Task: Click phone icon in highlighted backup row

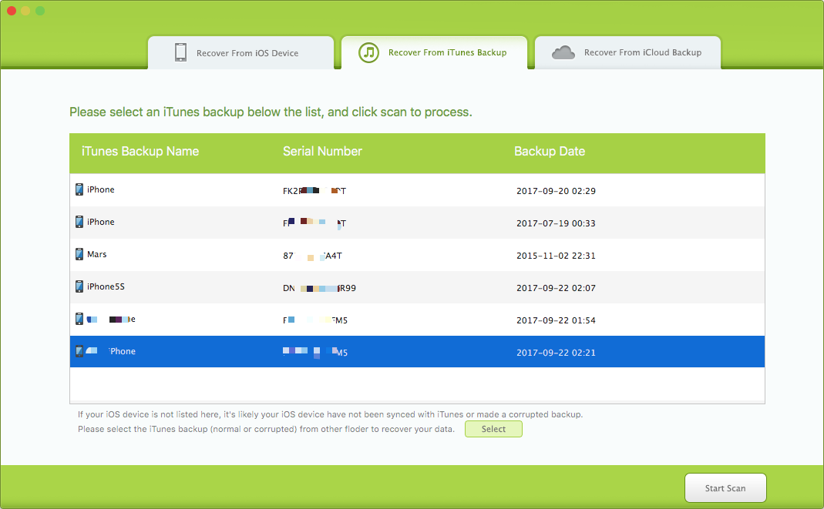Action: click(x=79, y=352)
